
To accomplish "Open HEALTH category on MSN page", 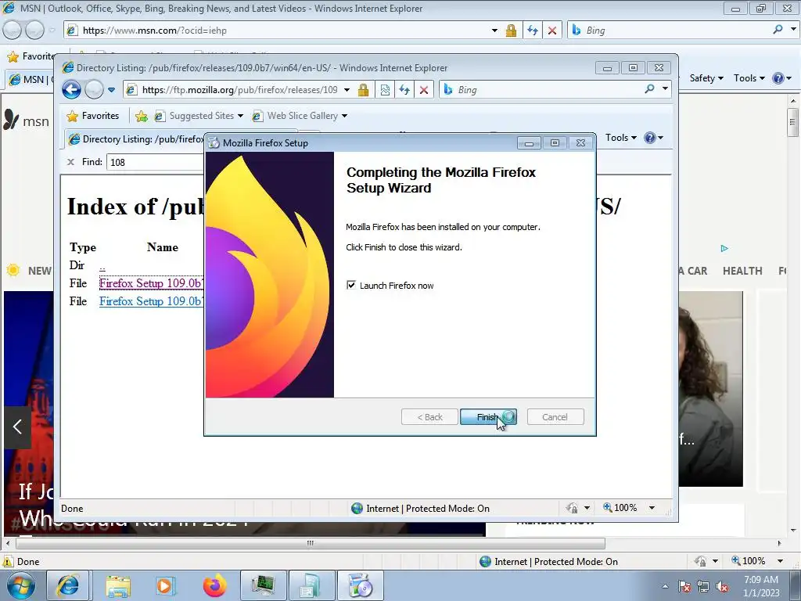I will 742,271.
